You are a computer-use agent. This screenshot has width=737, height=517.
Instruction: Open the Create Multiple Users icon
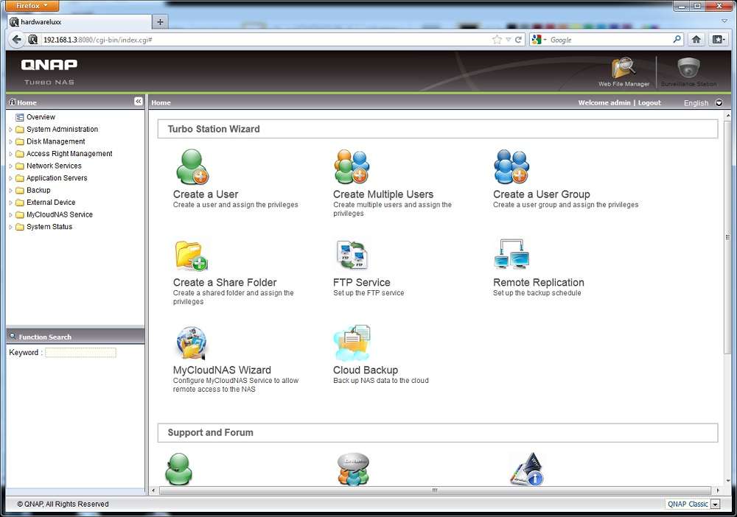pyautogui.click(x=352, y=166)
